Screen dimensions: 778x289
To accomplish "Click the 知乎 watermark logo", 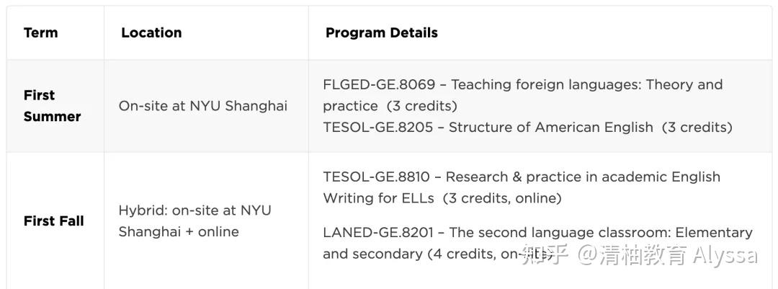I will 545,255.
